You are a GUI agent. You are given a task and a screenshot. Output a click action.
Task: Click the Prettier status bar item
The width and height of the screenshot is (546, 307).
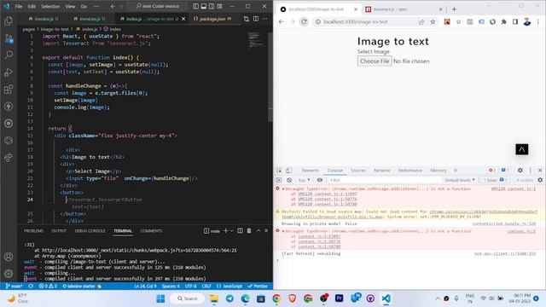click(258, 287)
